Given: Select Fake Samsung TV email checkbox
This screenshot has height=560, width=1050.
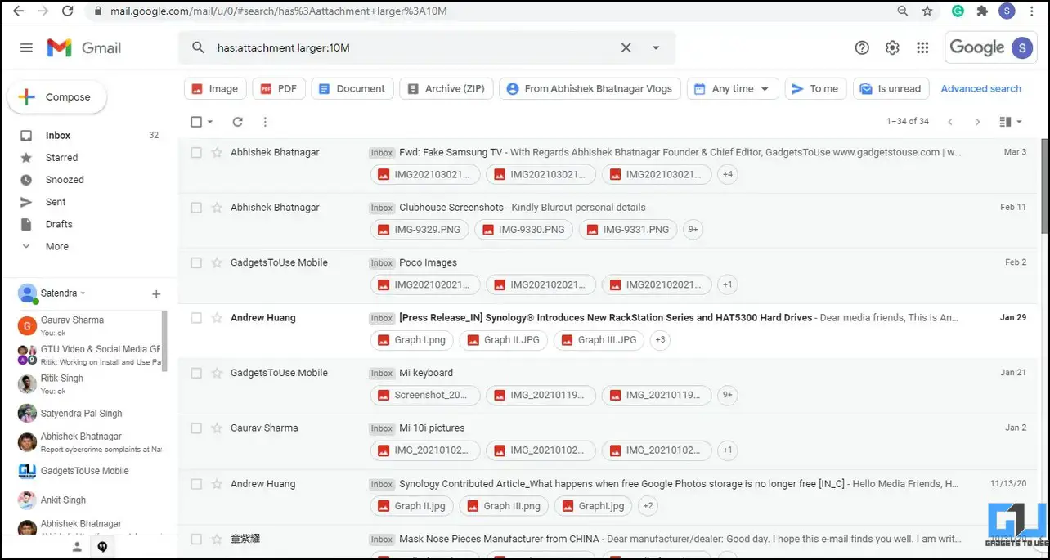Looking at the screenshot, I should click(196, 153).
